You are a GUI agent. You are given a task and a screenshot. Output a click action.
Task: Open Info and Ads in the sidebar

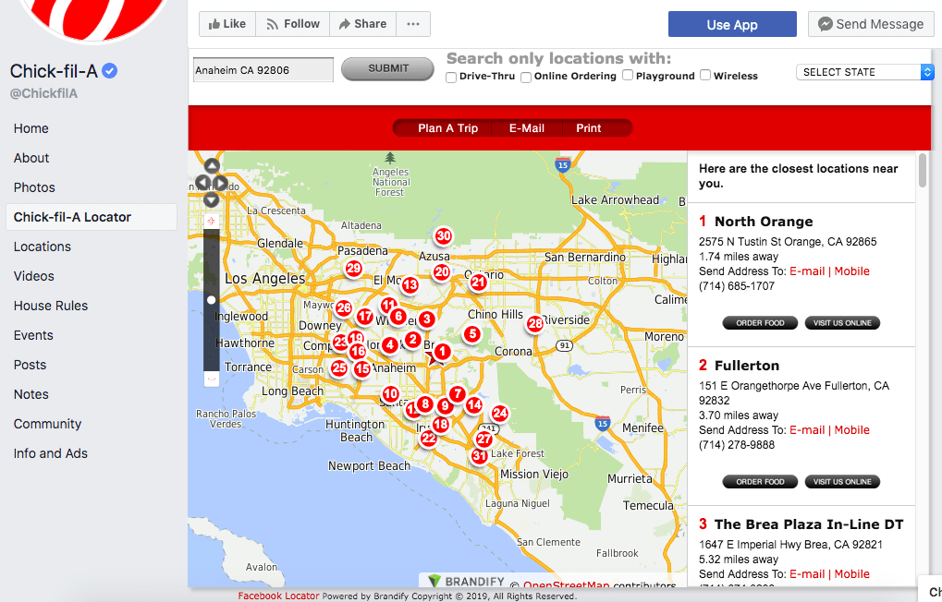pyautogui.click(x=51, y=453)
